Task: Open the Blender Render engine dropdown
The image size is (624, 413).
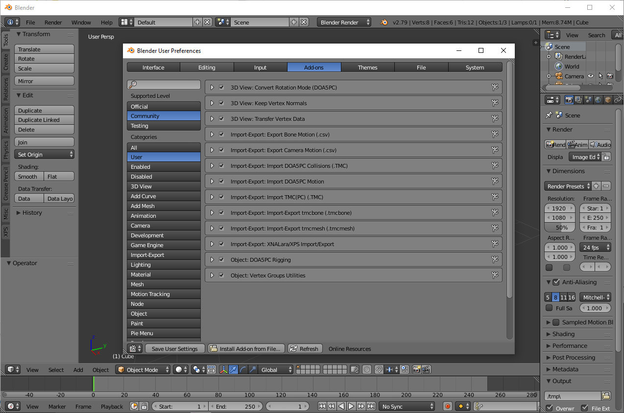Action: 344,22
